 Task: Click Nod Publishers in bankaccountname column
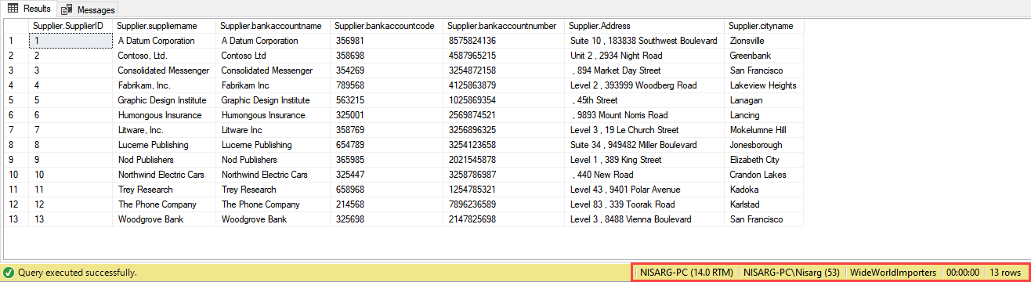[x=273, y=160]
